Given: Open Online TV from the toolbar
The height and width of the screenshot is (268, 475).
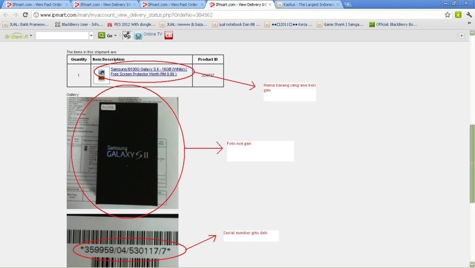Looking at the screenshot, I should [148, 35].
